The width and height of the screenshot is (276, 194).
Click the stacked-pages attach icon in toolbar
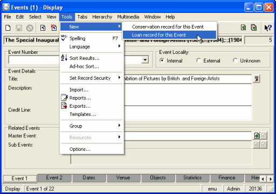tap(254, 27)
